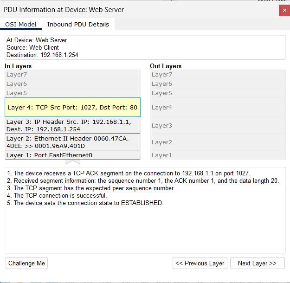Click the 'Source: Web Client' text
290x283 pixels.
point(32,47)
